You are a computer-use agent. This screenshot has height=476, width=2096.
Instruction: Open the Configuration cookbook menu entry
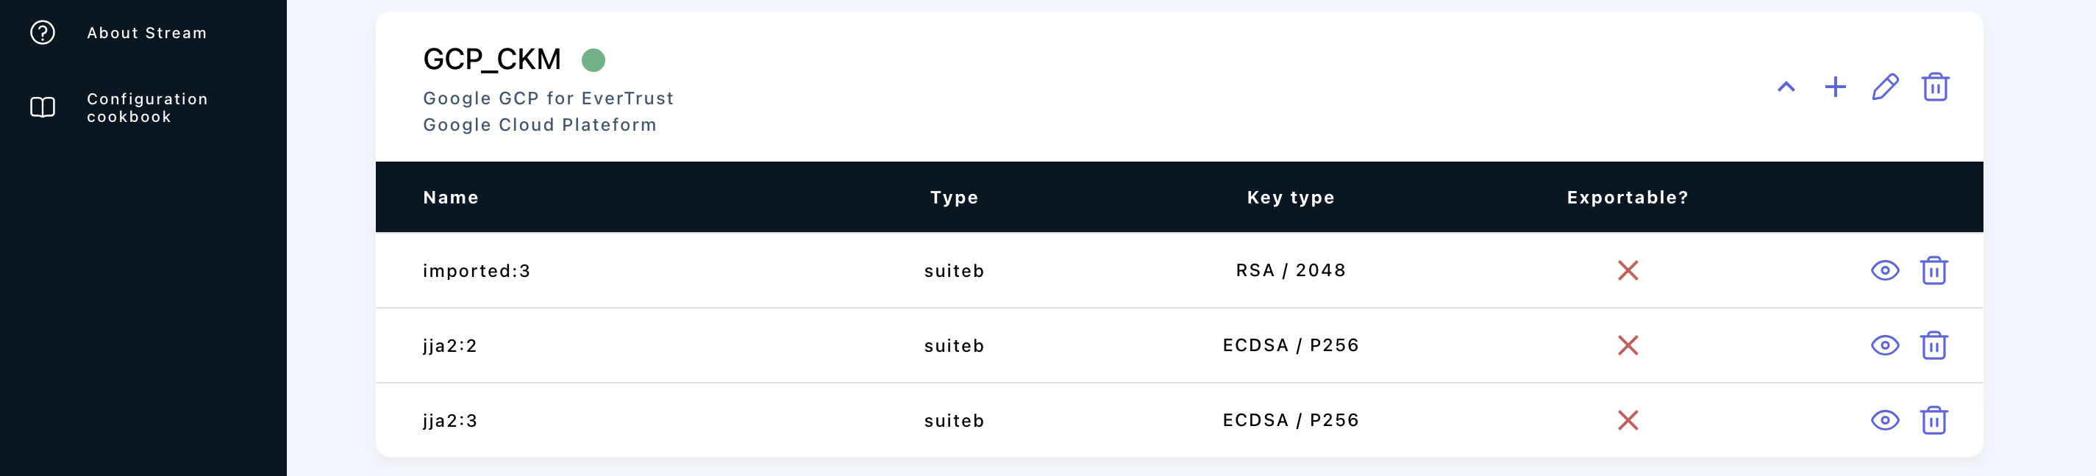point(147,107)
